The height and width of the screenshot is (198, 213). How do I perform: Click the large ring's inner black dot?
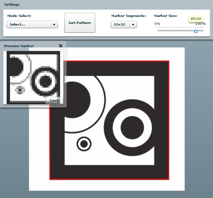point(132,127)
